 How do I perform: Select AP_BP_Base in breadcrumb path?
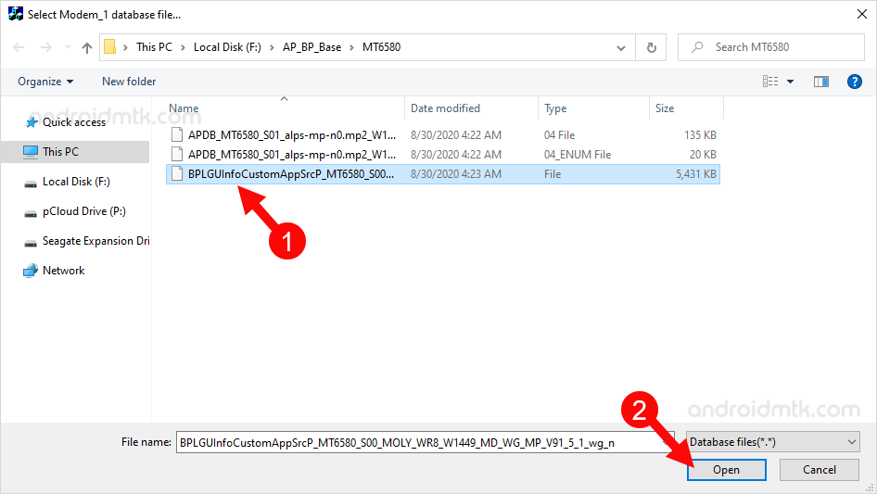tap(311, 47)
